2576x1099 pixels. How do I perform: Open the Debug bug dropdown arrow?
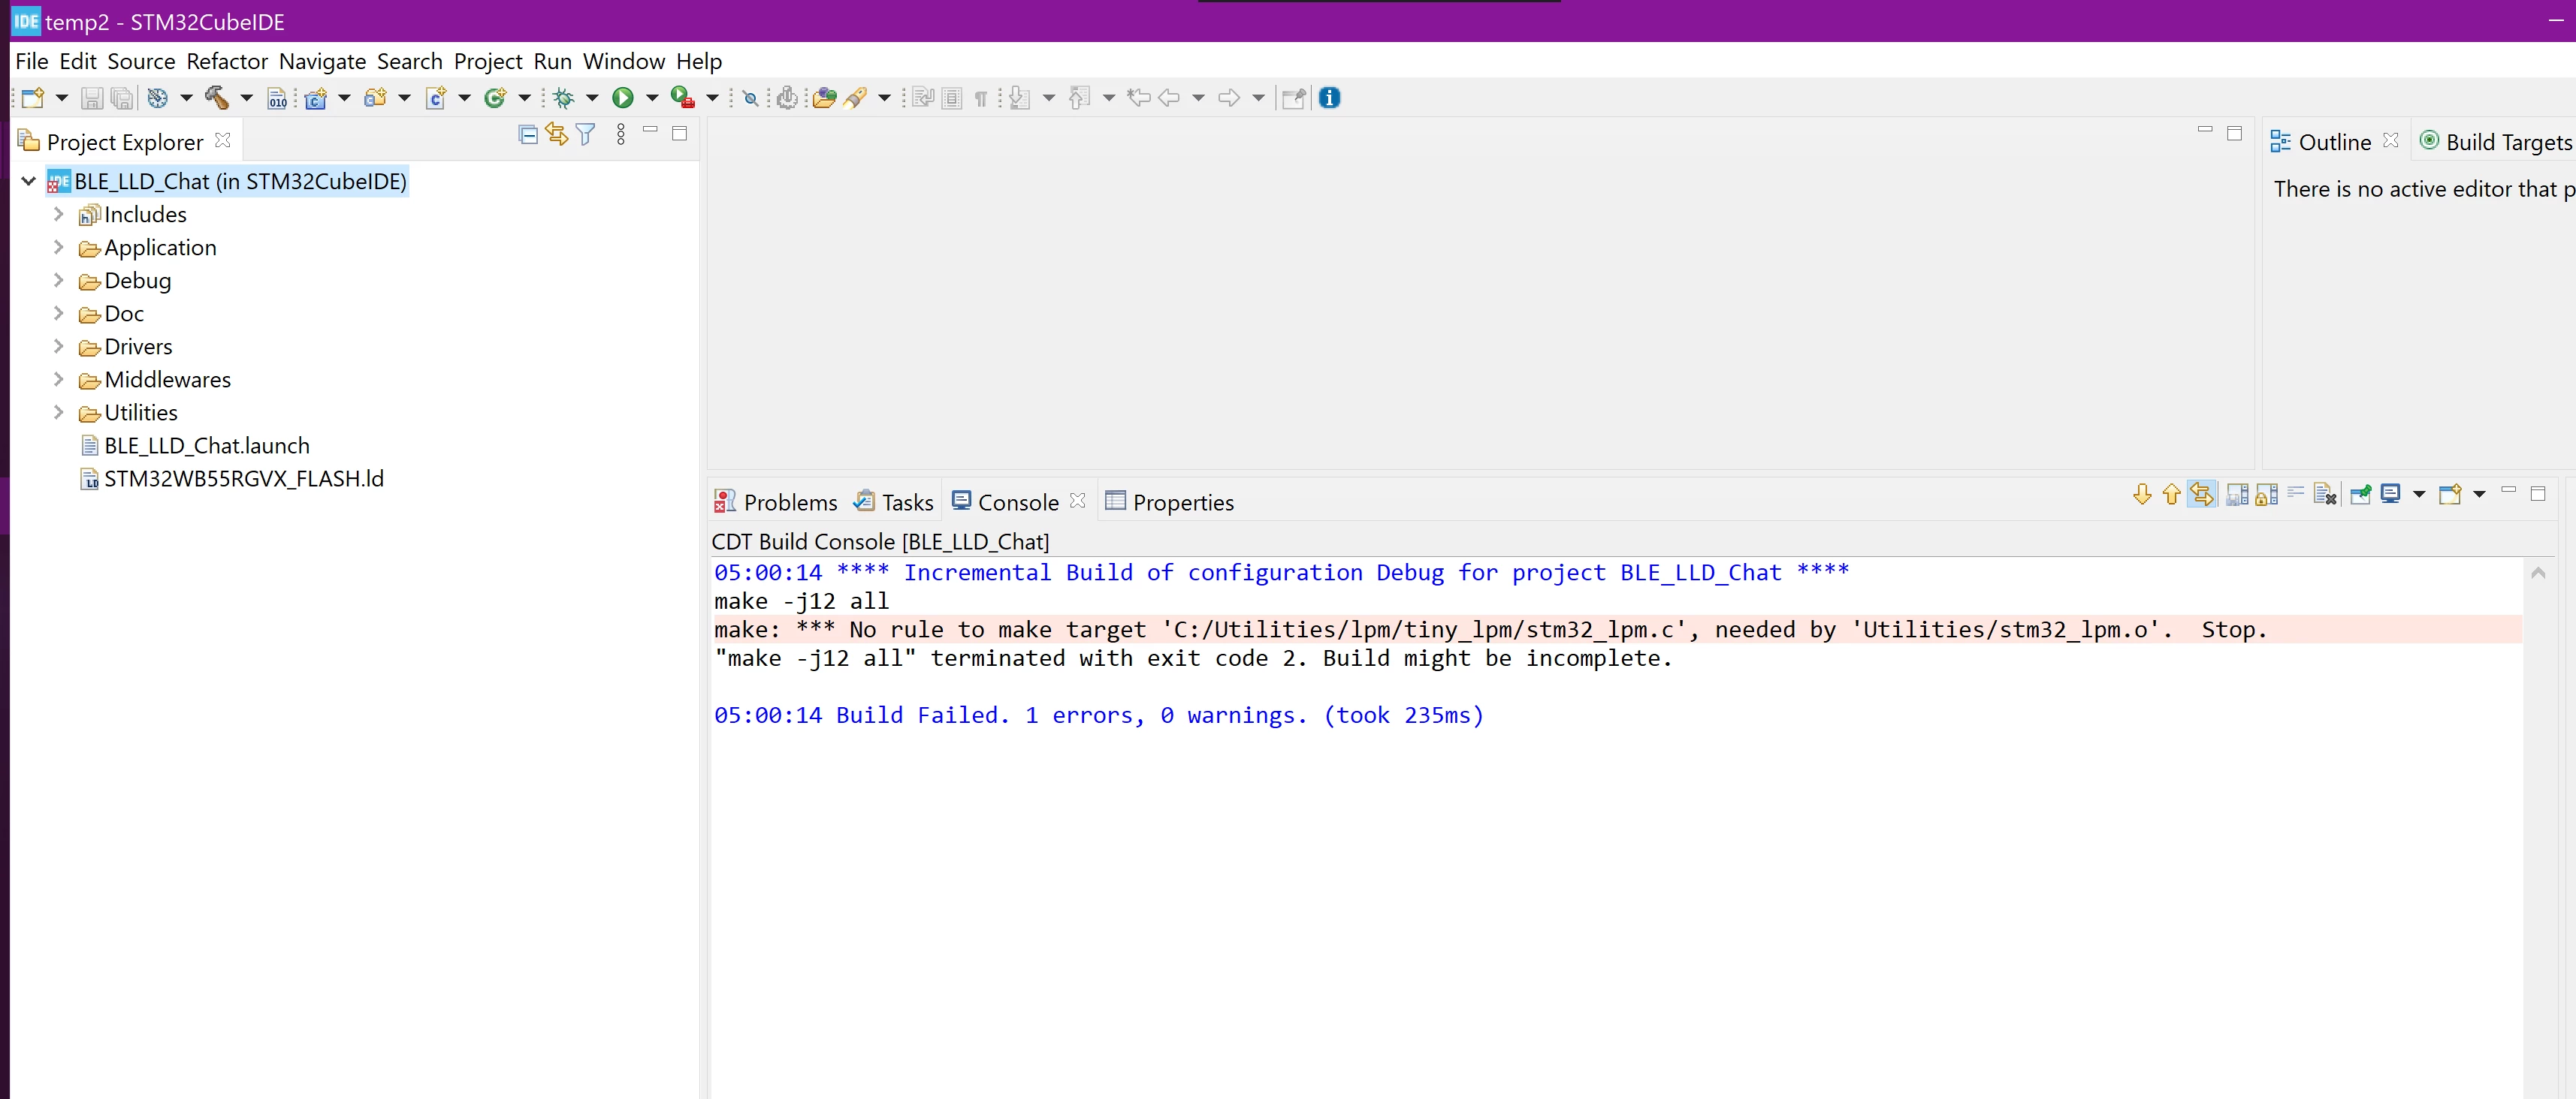[x=592, y=98]
